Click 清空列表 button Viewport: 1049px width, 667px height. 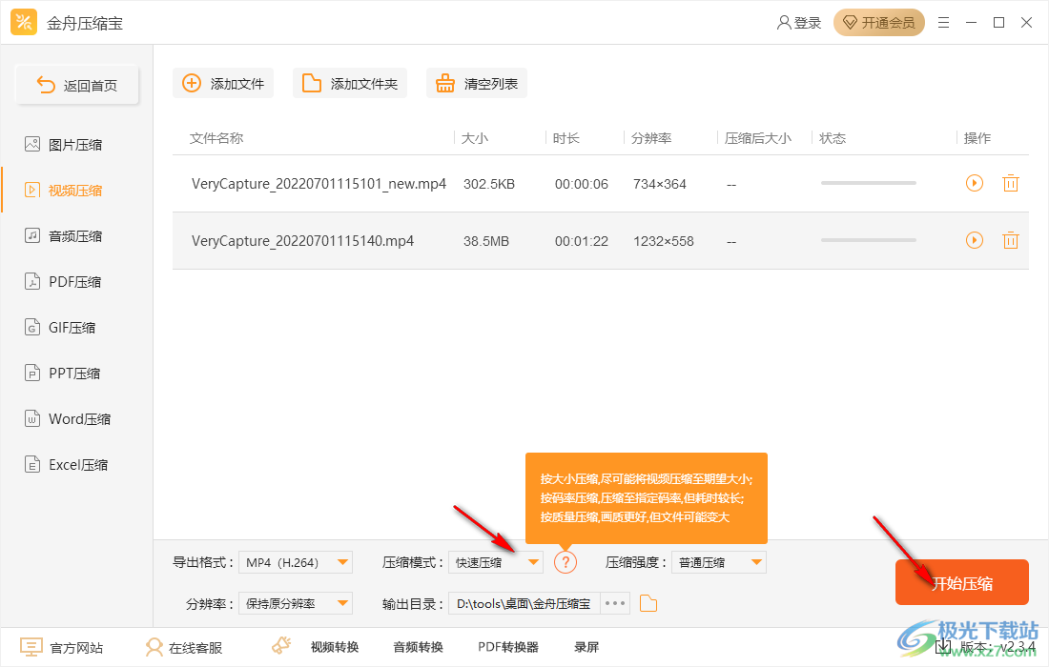[476, 84]
